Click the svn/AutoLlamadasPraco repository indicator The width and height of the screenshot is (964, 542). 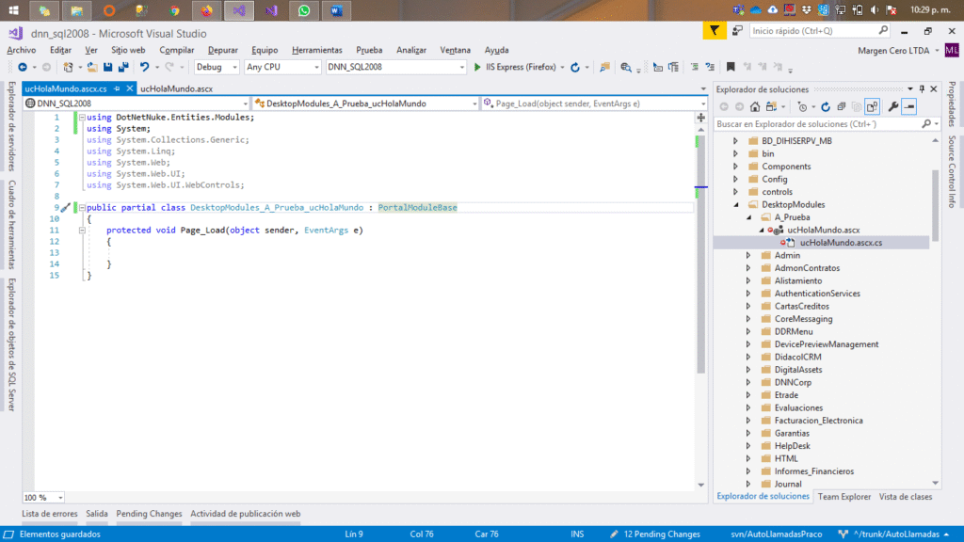click(x=776, y=534)
